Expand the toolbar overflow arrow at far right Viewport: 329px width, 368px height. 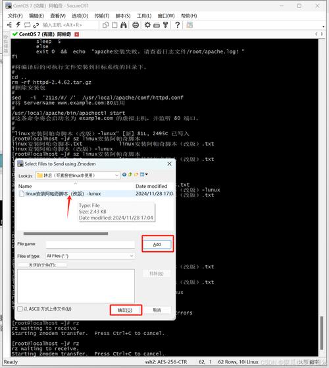point(323,26)
